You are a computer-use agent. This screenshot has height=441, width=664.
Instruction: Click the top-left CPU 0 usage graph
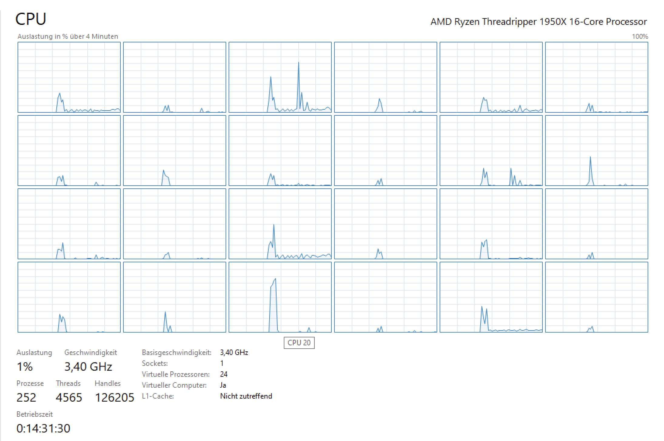pos(69,77)
